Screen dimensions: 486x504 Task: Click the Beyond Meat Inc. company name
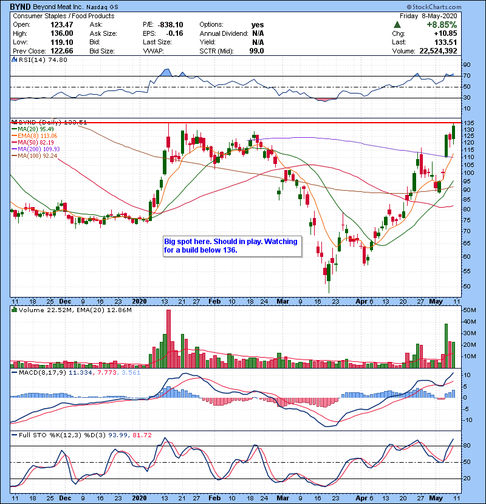tap(58, 7)
